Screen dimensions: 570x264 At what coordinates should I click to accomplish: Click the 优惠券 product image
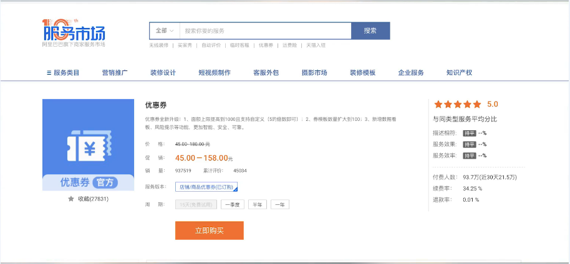click(x=88, y=144)
